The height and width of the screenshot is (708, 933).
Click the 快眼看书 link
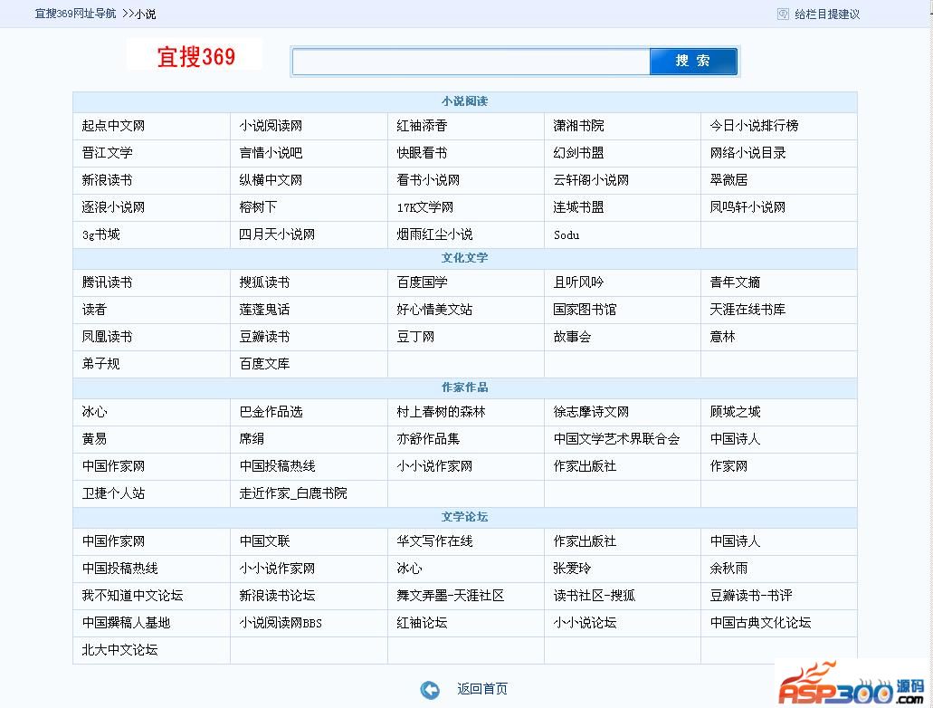[422, 153]
